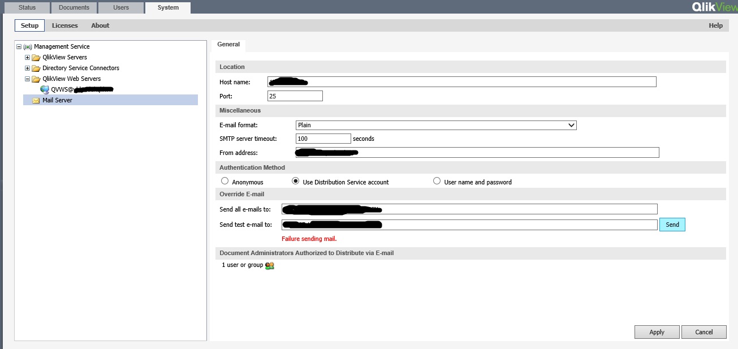The height and width of the screenshot is (349, 738).
Task: Click the Send test e-mail to field
Action: coord(469,225)
